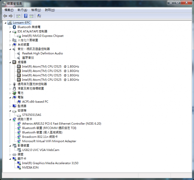Select 藍芽音效 Bluetooth audio device
Screen dimensions: 194x180
pyautogui.click(x=28, y=58)
